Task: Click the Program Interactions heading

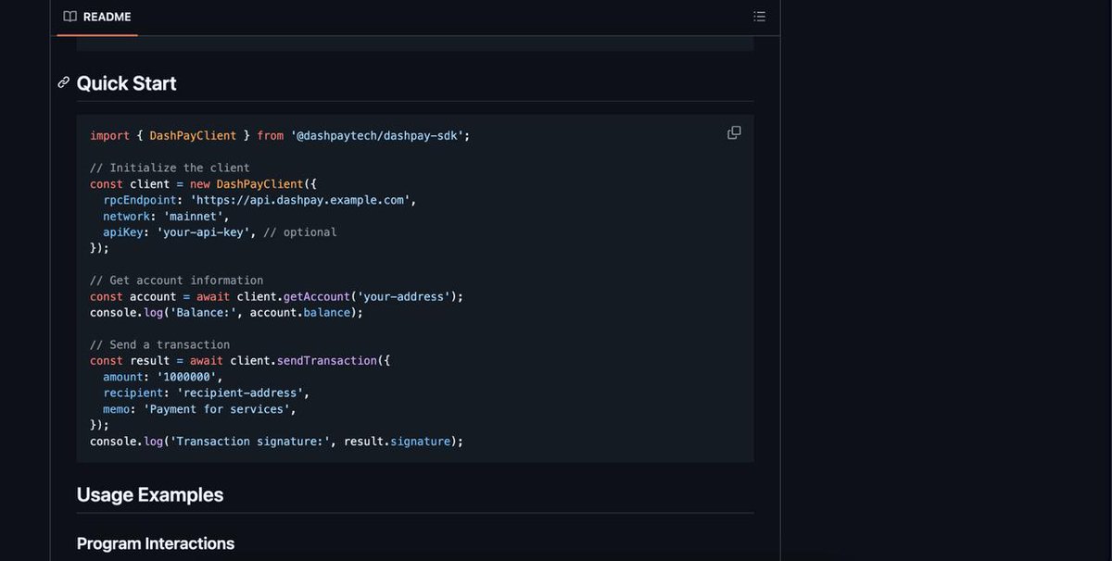Action: 155,543
